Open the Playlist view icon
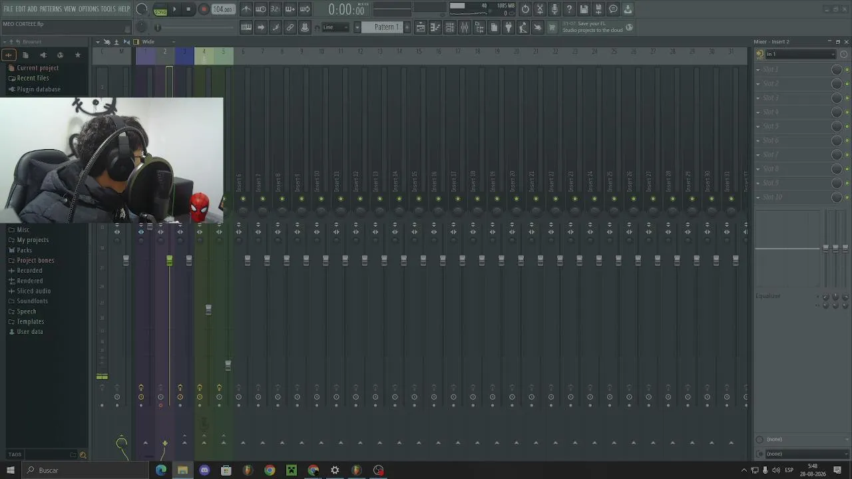Screen dimensions: 852x479 pyautogui.click(x=421, y=27)
